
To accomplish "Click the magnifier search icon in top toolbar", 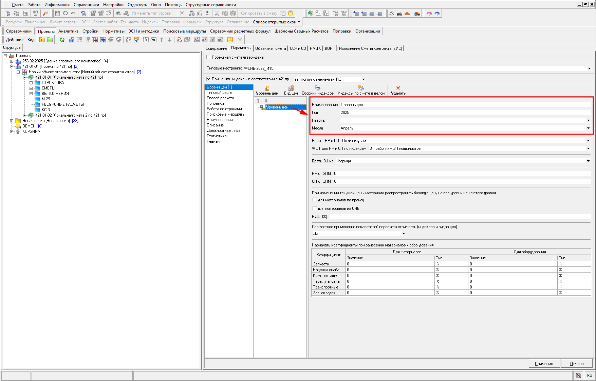I will click(45, 13).
